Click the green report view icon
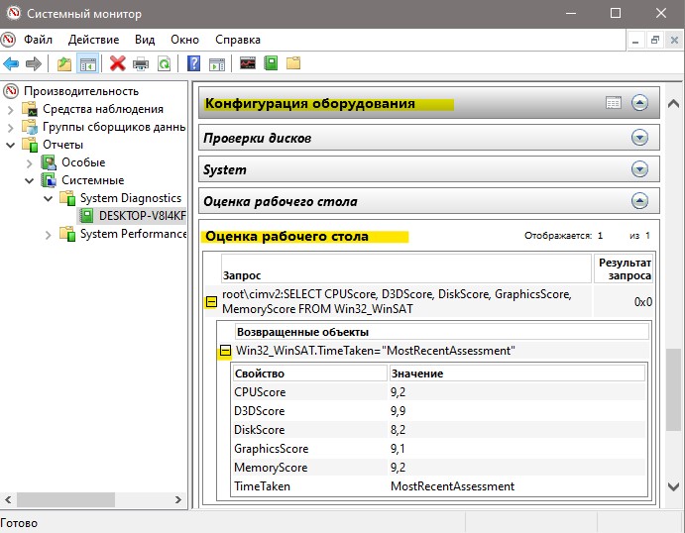The image size is (685, 533). pyautogui.click(x=271, y=63)
